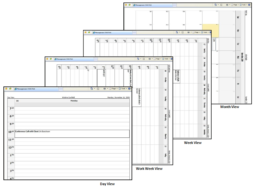Viewport: 255px width, 187px height.
Task: Open a new tab in Month View window
Action: pyautogui.click(x=175, y=5)
